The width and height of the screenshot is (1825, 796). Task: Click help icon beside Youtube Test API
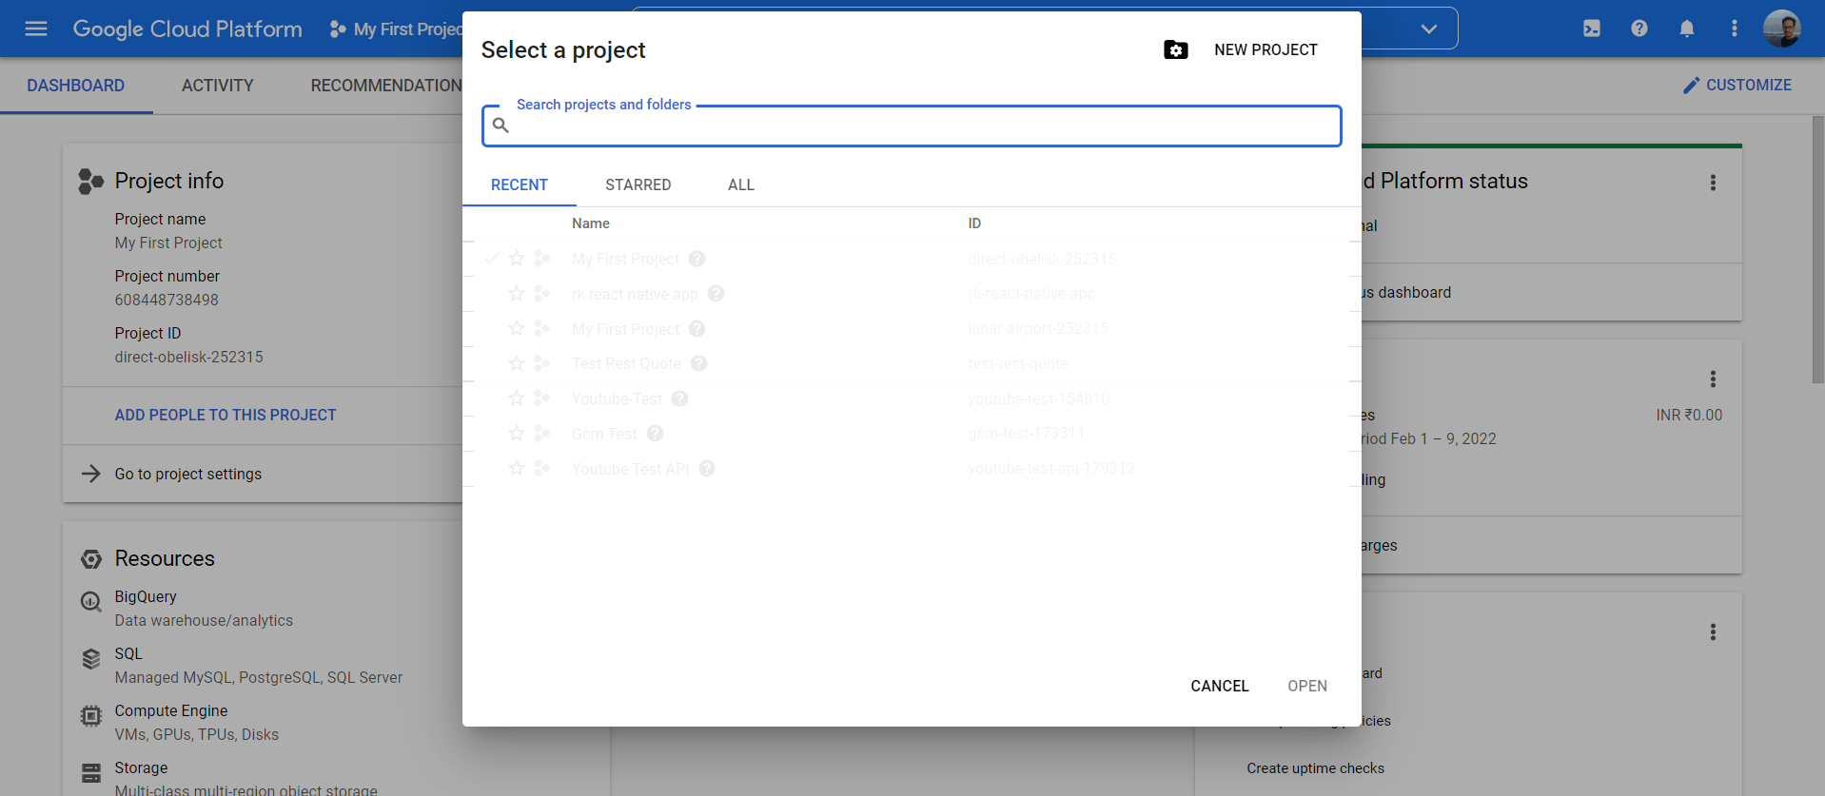(x=707, y=469)
